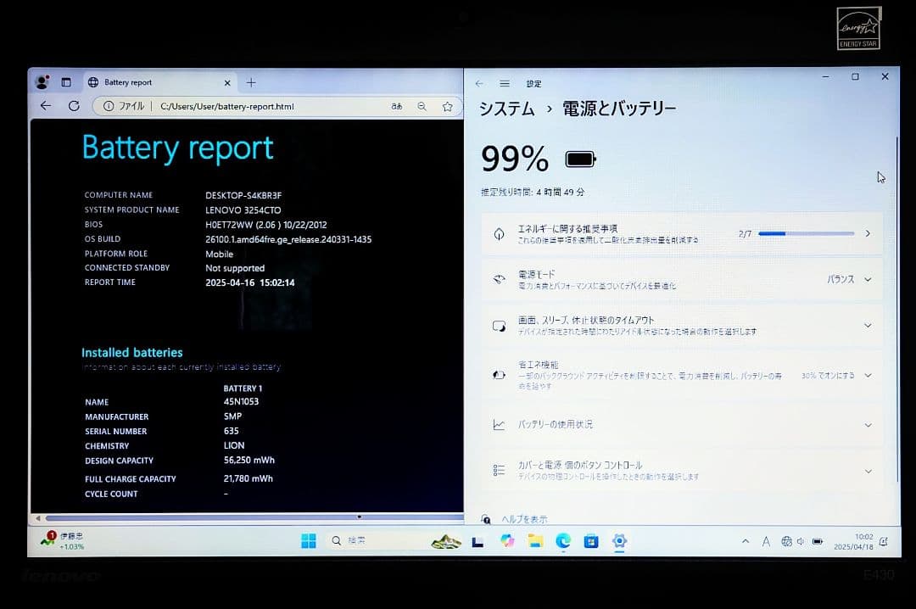The width and height of the screenshot is (916, 609).
Task: Open the clock showing 10:02
Action: [x=853, y=542]
